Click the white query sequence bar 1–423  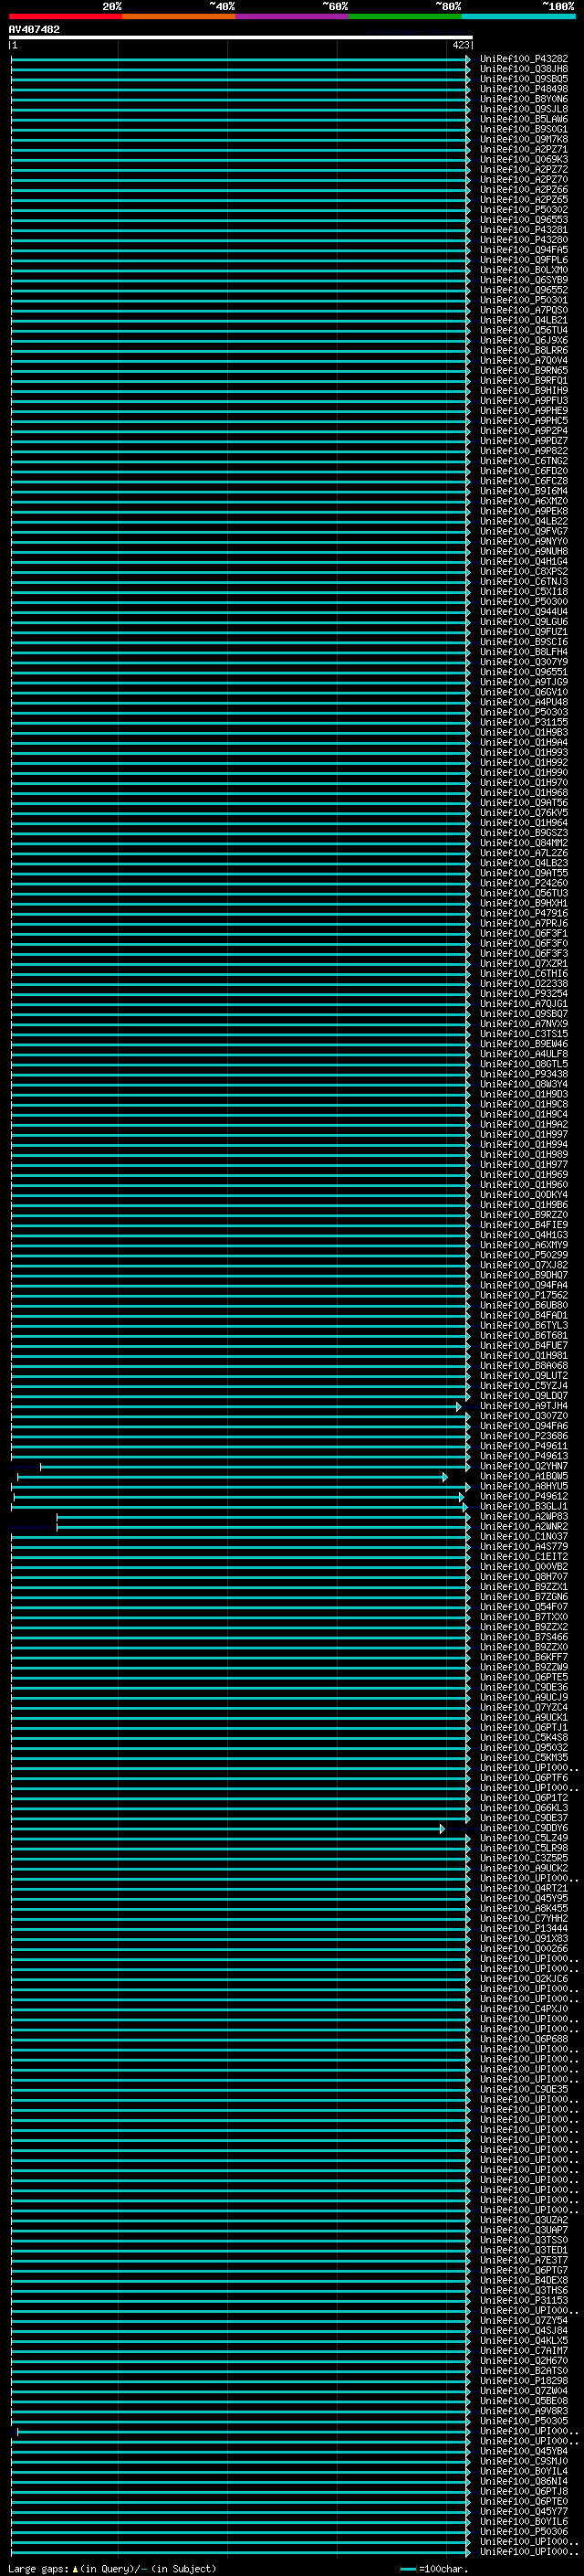[241, 37]
